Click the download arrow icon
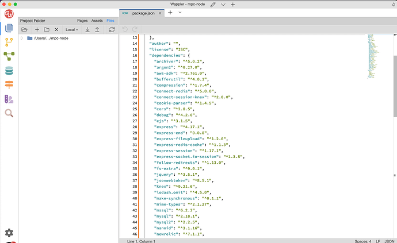The image size is (397, 243). (87, 29)
